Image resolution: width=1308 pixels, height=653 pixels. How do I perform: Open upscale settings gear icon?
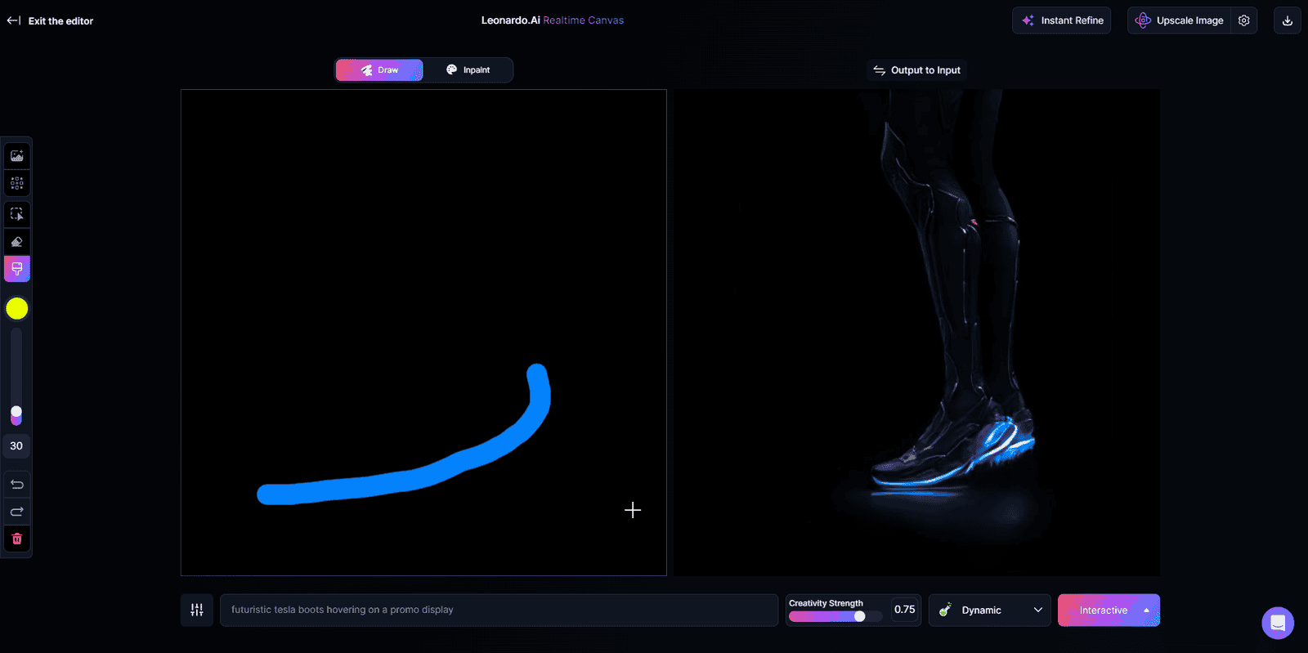1244,20
